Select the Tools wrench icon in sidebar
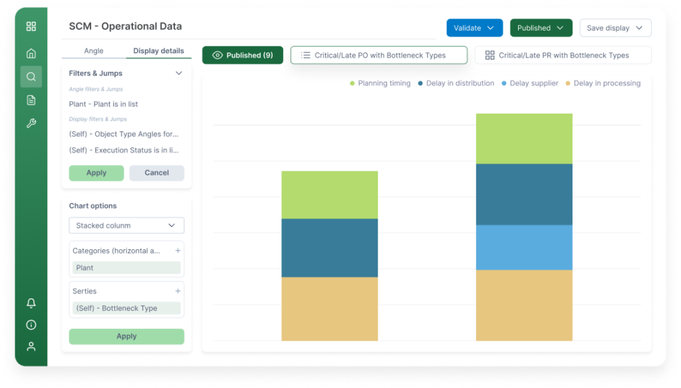Screen dimensions: 681x388 (x=31, y=123)
